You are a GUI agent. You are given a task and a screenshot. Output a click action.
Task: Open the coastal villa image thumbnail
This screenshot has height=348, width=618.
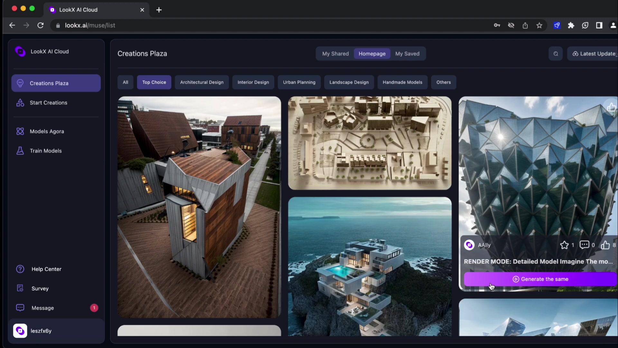[x=370, y=264]
